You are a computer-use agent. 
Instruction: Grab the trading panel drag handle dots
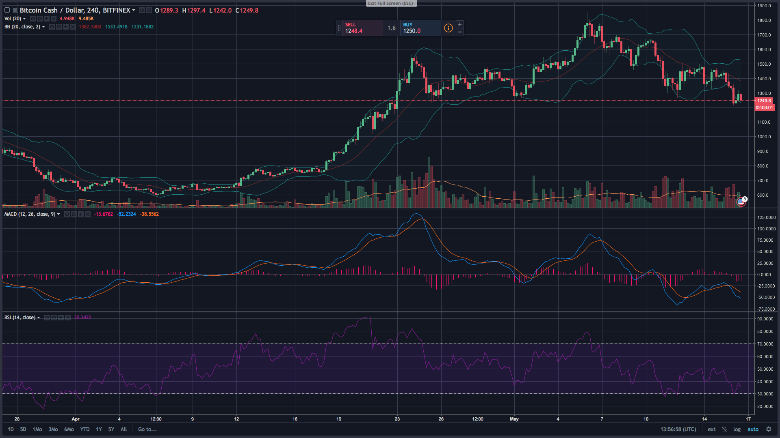339,28
